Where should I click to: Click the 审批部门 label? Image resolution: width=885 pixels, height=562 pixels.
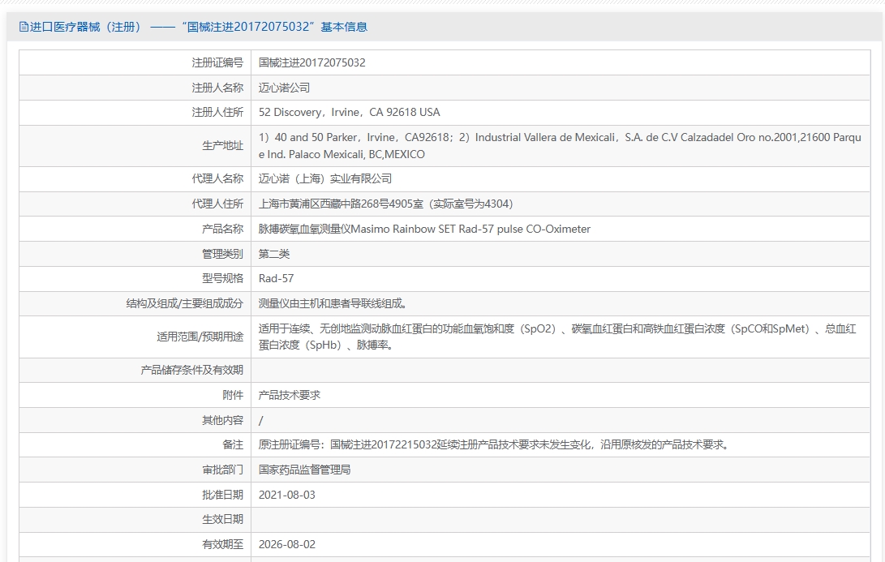(x=222, y=470)
